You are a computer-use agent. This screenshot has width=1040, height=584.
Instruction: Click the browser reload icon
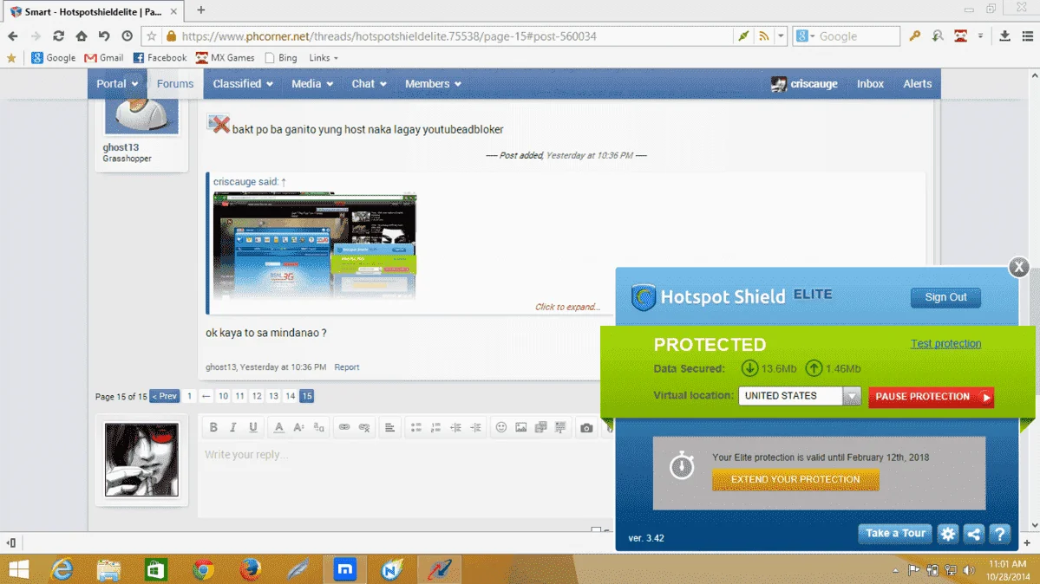tap(58, 36)
